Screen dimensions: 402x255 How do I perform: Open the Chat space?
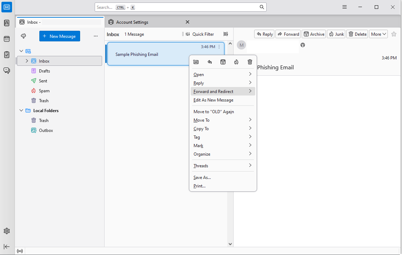pyautogui.click(x=7, y=71)
